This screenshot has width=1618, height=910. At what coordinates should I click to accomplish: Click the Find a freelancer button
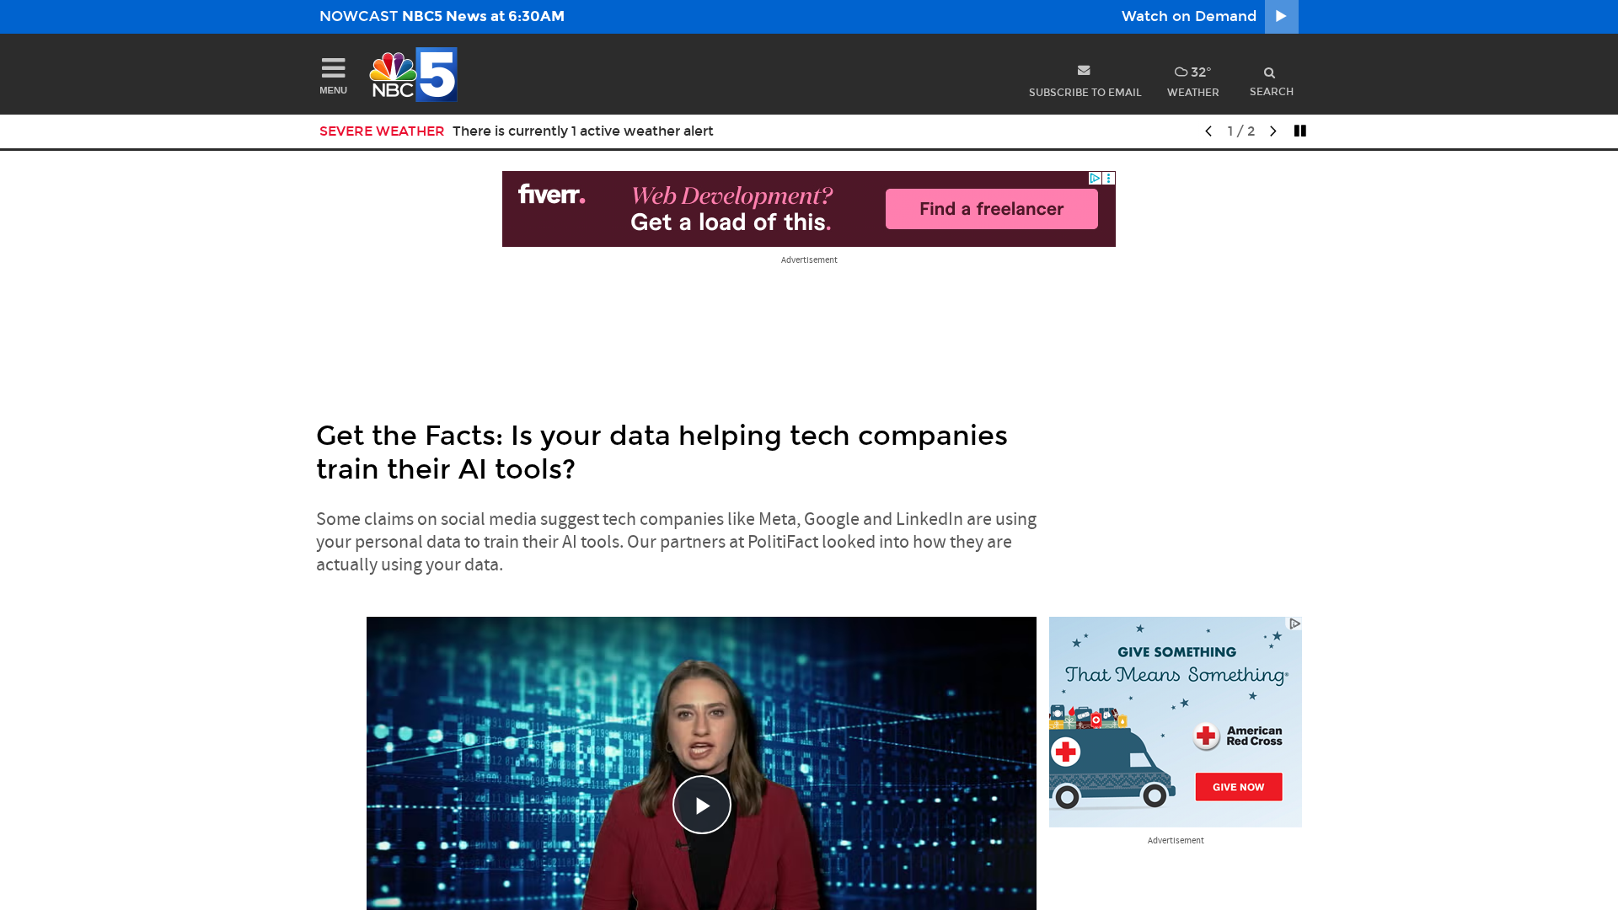pyautogui.click(x=991, y=209)
